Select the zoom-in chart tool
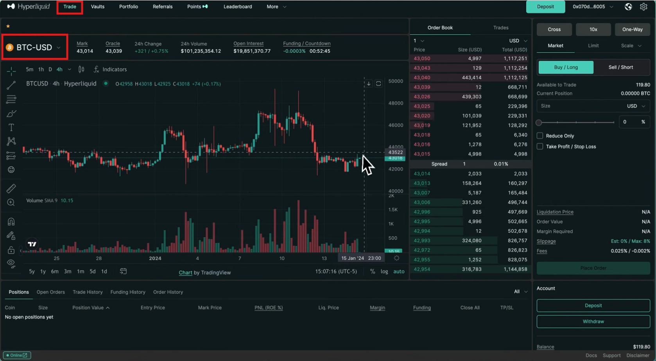Image resolution: width=656 pixels, height=361 pixels. pyautogui.click(x=11, y=202)
